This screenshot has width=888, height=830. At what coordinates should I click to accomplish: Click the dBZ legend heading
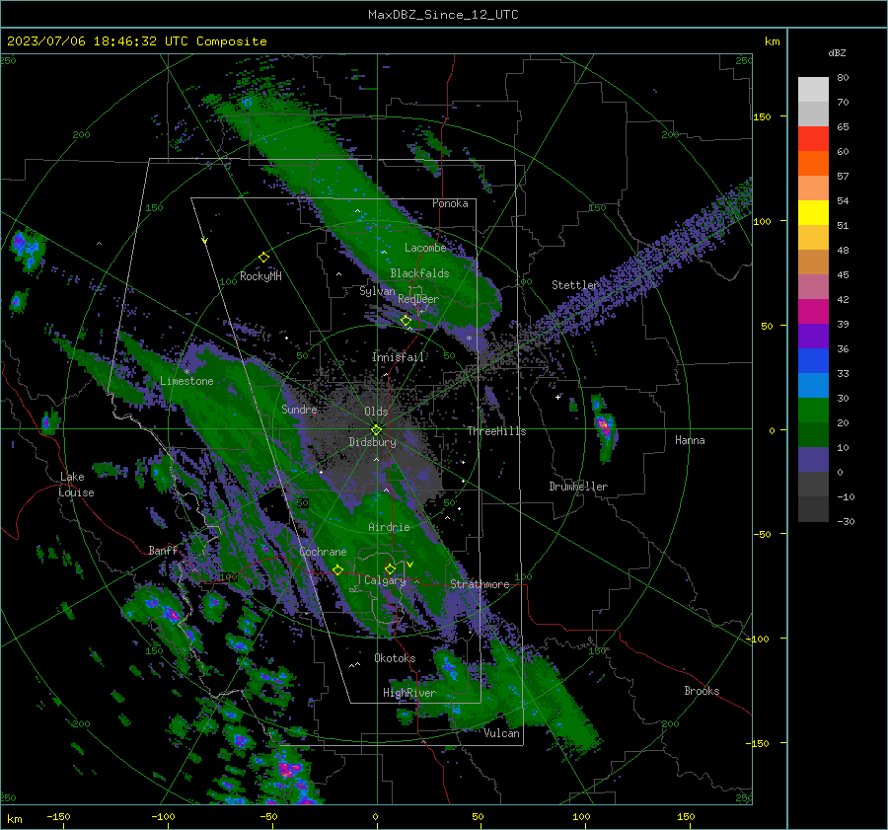point(837,53)
